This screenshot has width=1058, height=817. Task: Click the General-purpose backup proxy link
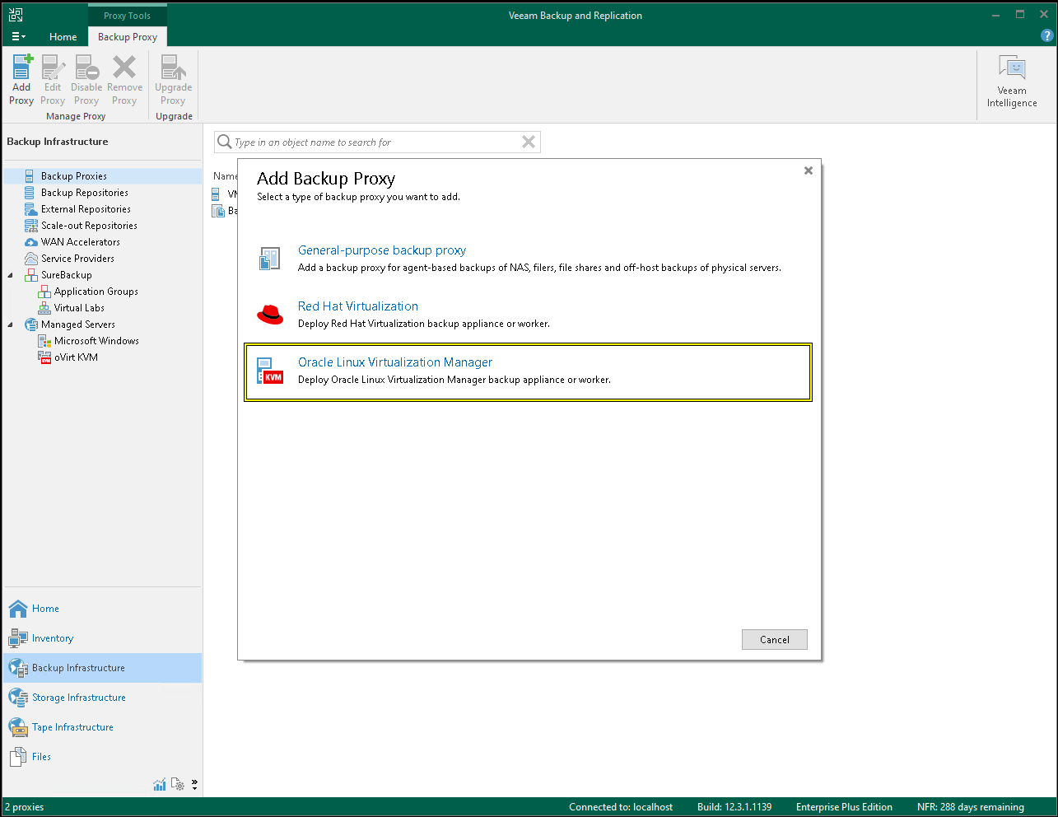(382, 250)
